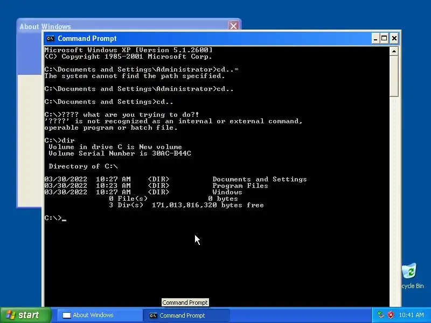The image size is (431, 323).
Task: Click the red security shield tray icon
Action: tap(391, 315)
